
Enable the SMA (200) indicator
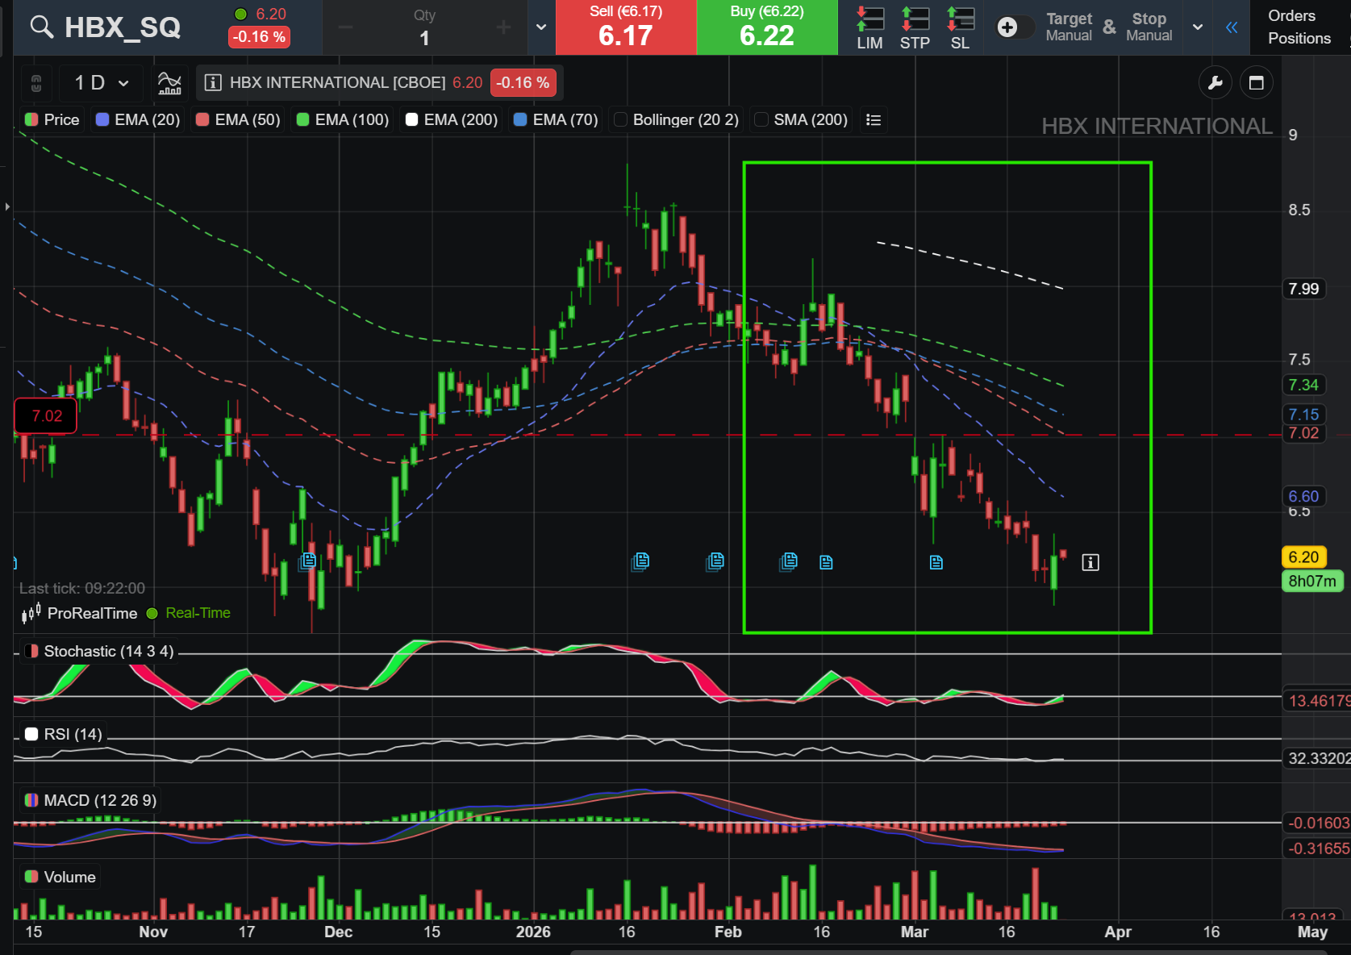(761, 120)
